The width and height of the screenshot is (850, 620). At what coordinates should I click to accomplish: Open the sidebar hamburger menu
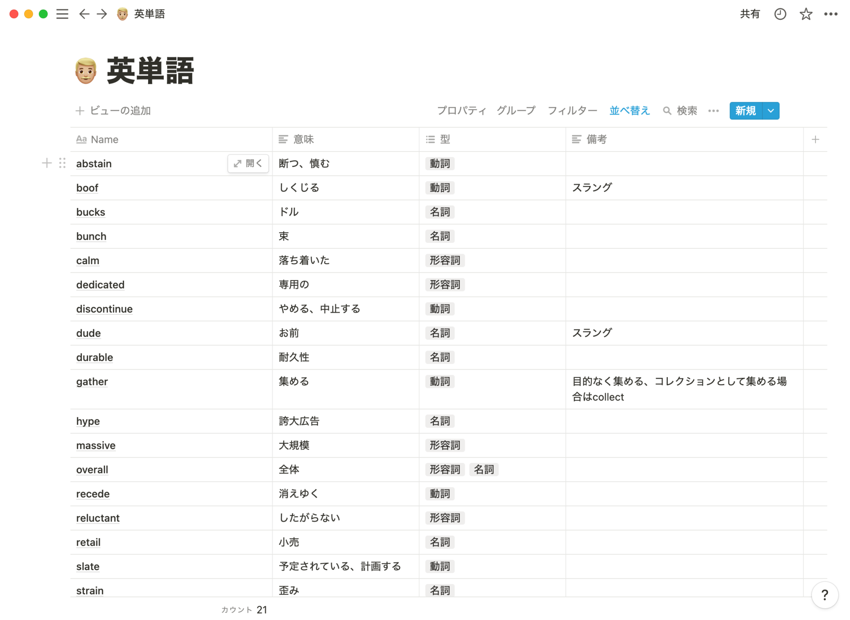[62, 14]
